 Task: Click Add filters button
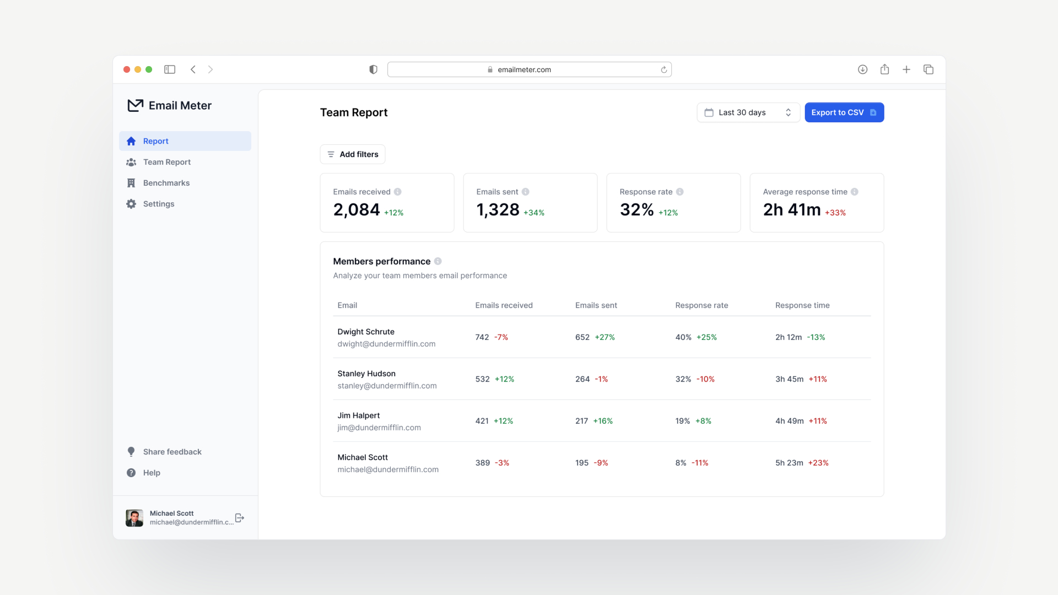[x=353, y=154]
